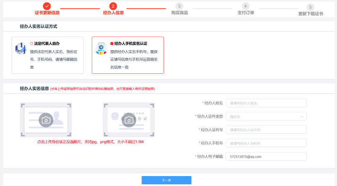Open the 经办人证件类型 dropdown

pos(266,116)
